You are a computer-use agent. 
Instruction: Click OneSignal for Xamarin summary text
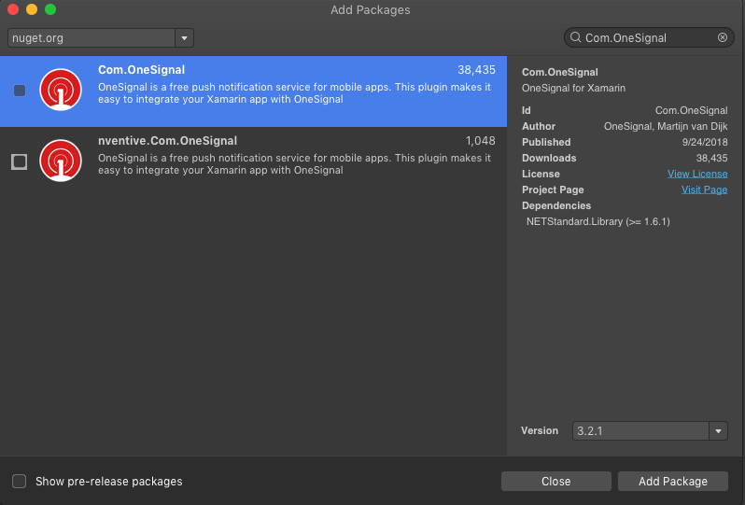click(x=573, y=88)
